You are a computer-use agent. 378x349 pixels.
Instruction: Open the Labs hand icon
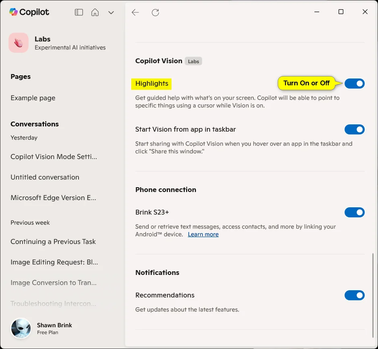point(19,43)
